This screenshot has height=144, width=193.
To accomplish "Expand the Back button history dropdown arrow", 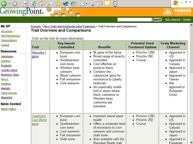I will tap(10, 4).
